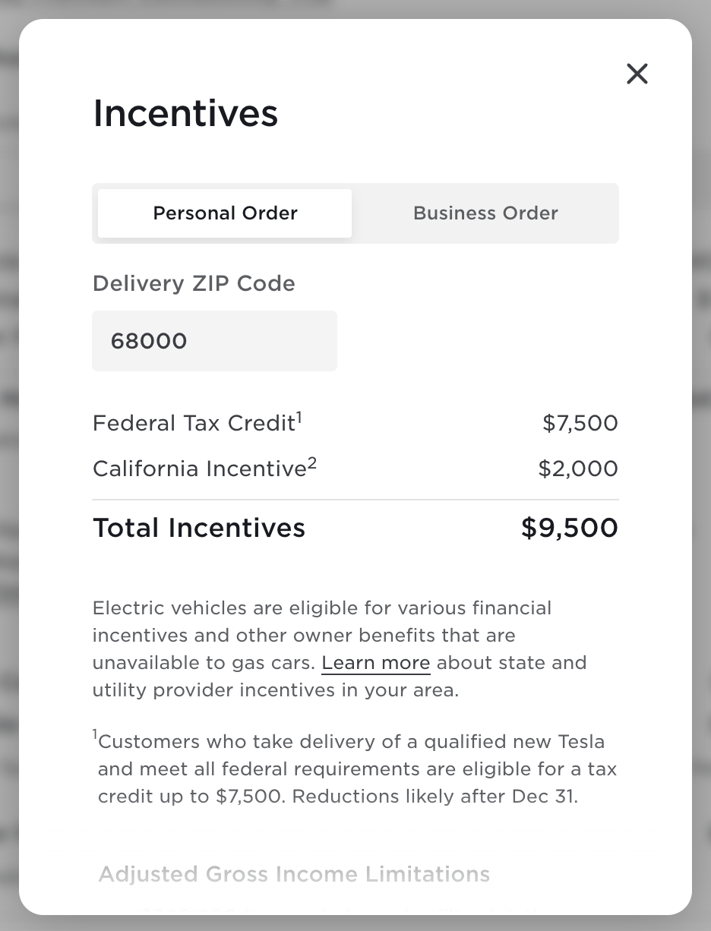Click the Delivery ZIP Code input field

click(214, 341)
